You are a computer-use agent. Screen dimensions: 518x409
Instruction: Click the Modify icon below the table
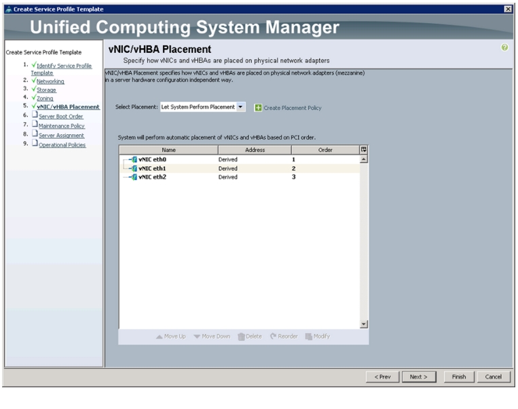coord(308,336)
